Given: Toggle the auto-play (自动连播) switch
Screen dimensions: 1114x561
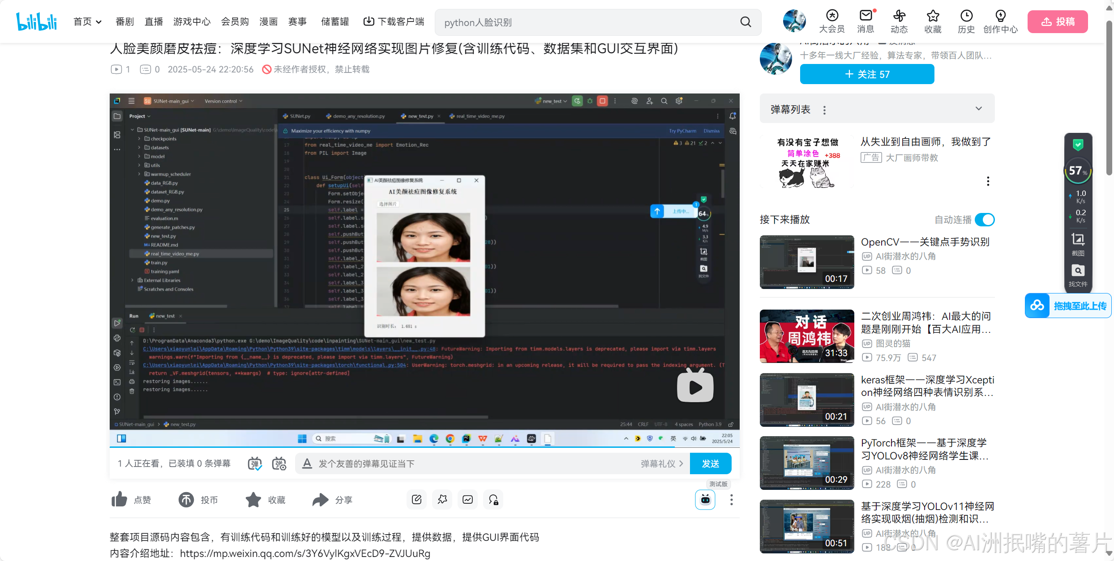Looking at the screenshot, I should tap(985, 220).
